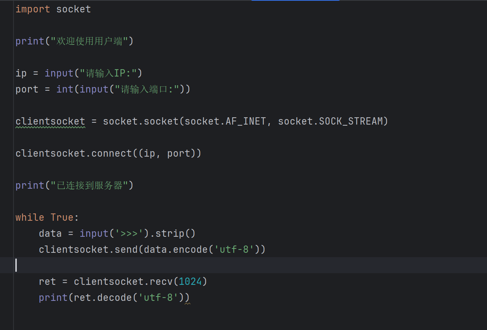
Task: Click the '>>>' prompt string
Action: tap(129, 233)
